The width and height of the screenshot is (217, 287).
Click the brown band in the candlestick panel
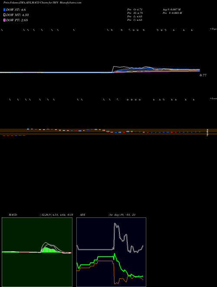108,132
